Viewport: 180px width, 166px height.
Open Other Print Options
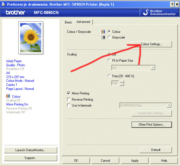tap(152, 125)
